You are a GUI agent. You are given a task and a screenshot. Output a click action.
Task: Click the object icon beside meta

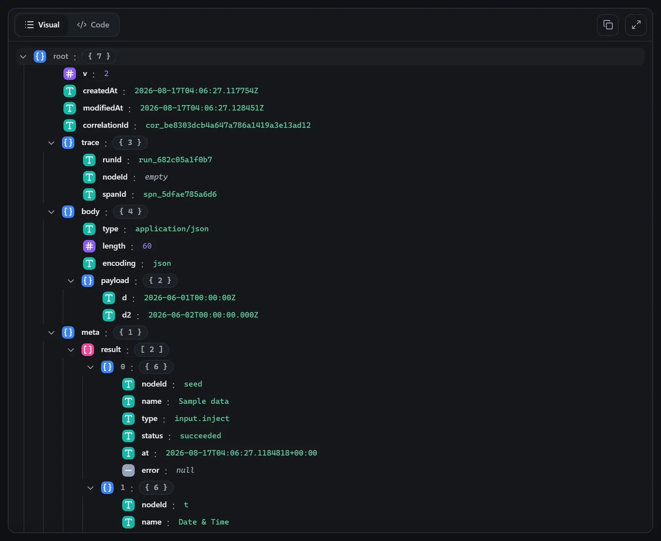68,332
